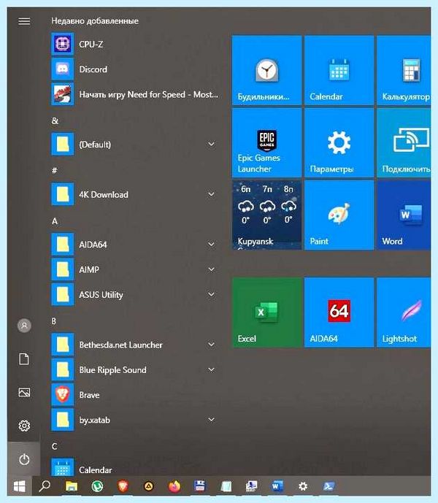Image resolution: width=438 pixels, height=503 pixels.
Task: Open the Calculator tile
Action: pyautogui.click(x=404, y=70)
